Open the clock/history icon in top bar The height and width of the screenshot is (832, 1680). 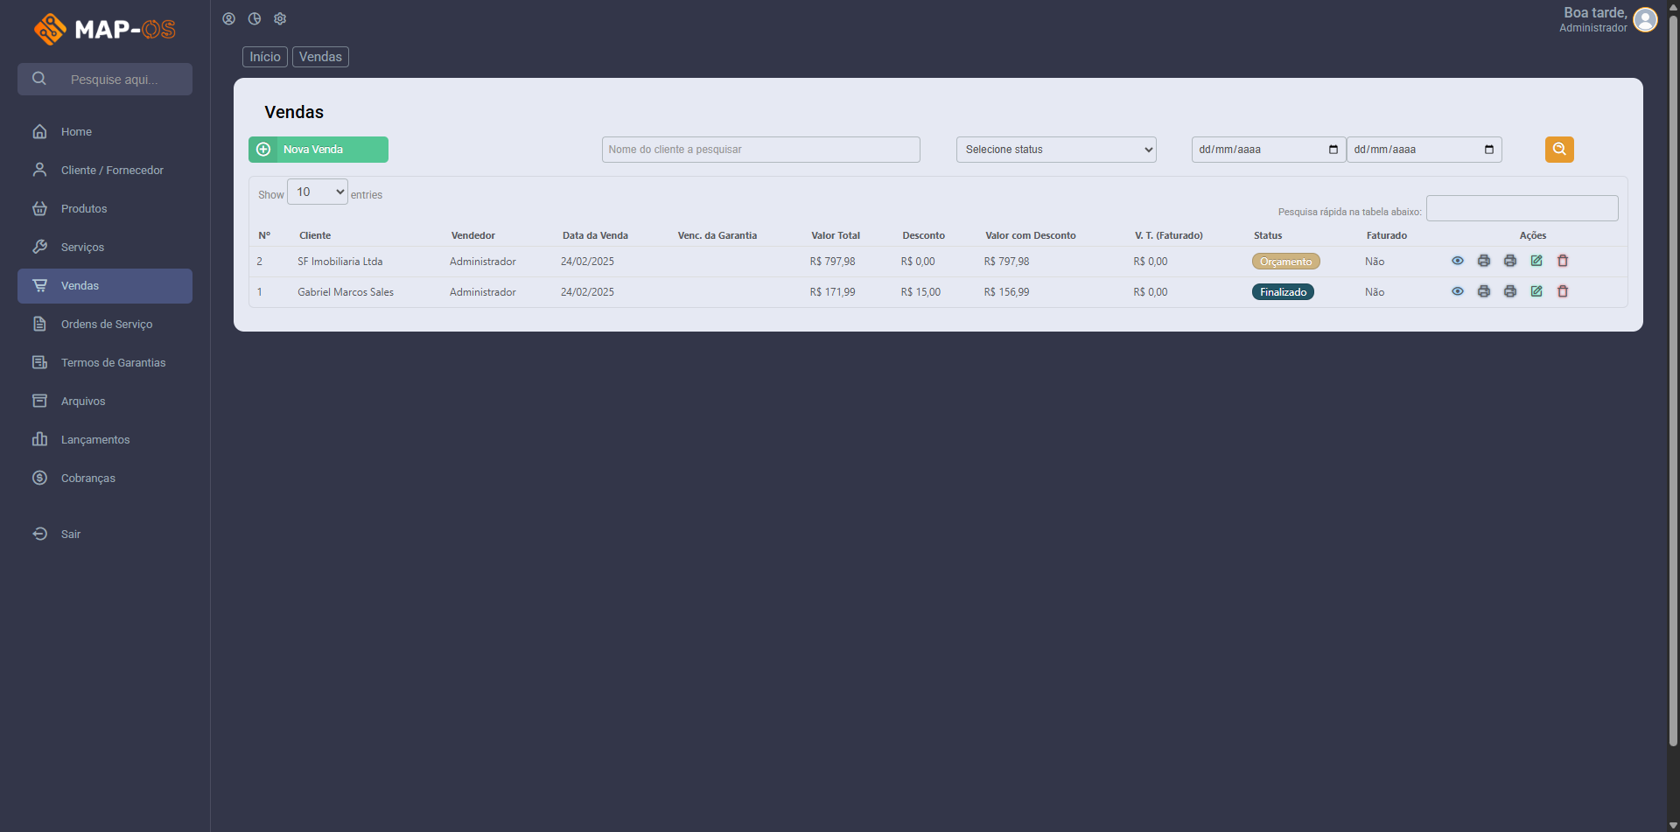click(255, 18)
